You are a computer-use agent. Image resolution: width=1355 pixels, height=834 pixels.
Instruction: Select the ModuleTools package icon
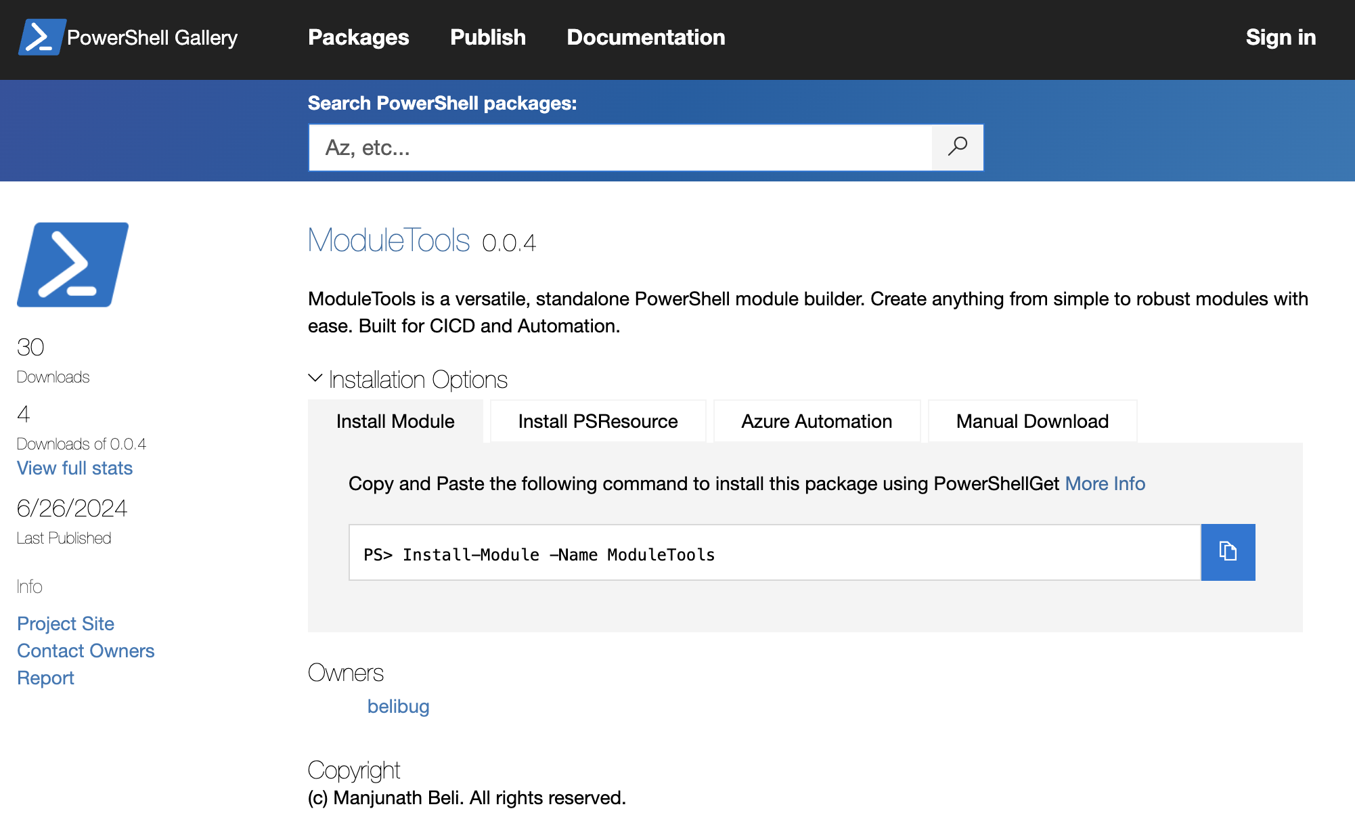[73, 265]
